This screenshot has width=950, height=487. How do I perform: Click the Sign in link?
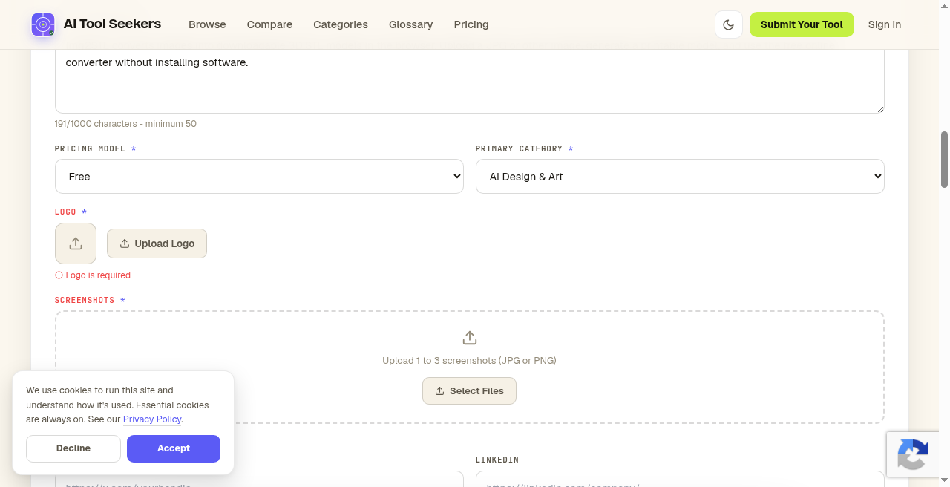tap(885, 24)
